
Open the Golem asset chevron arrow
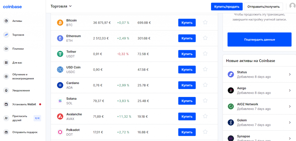click(x=290, y=122)
